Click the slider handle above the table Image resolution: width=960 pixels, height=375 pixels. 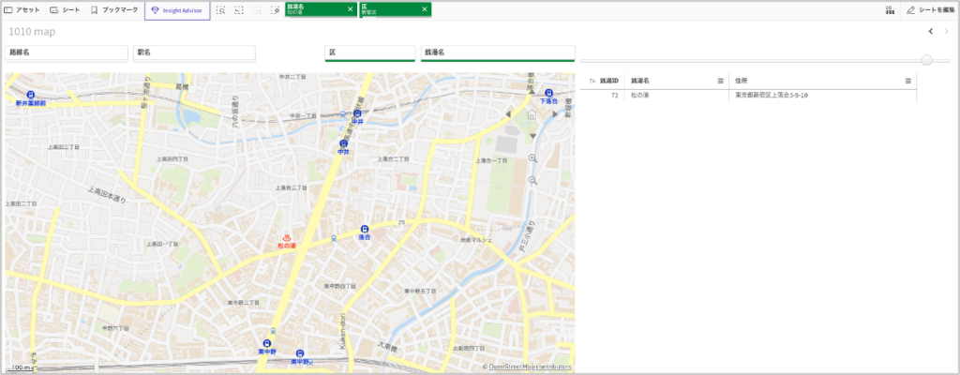point(927,60)
